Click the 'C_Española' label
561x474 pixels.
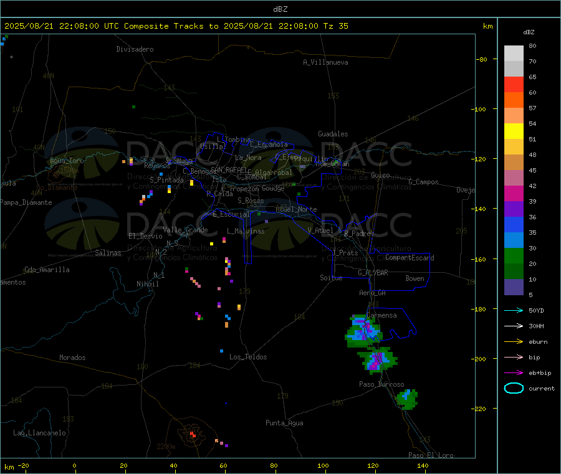[269, 145]
